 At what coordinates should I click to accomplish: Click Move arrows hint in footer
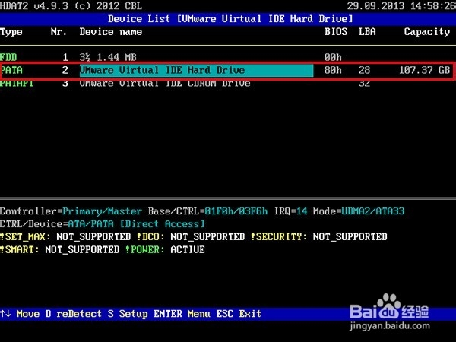point(20,314)
